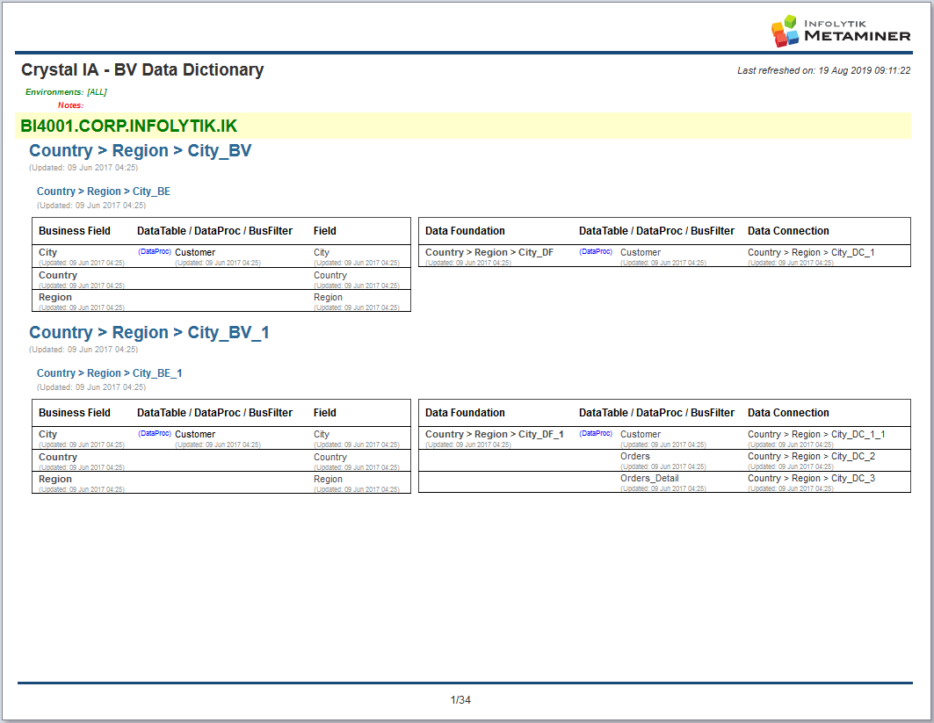This screenshot has width=934, height=723.
Task: Click the "Country > Region > City_DF" data foundation cell
Action: coord(489,252)
